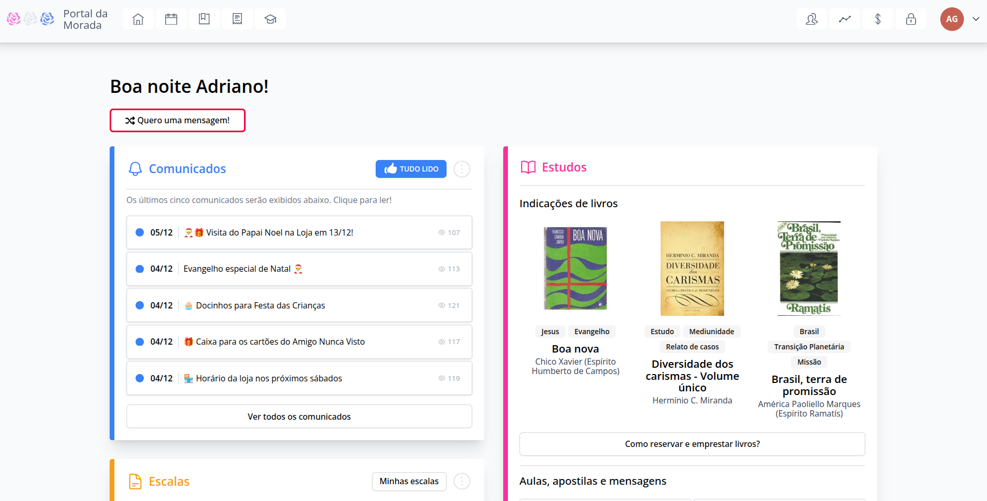Image resolution: width=987 pixels, height=501 pixels.
Task: Select the Brasil tag
Action: [x=809, y=332]
